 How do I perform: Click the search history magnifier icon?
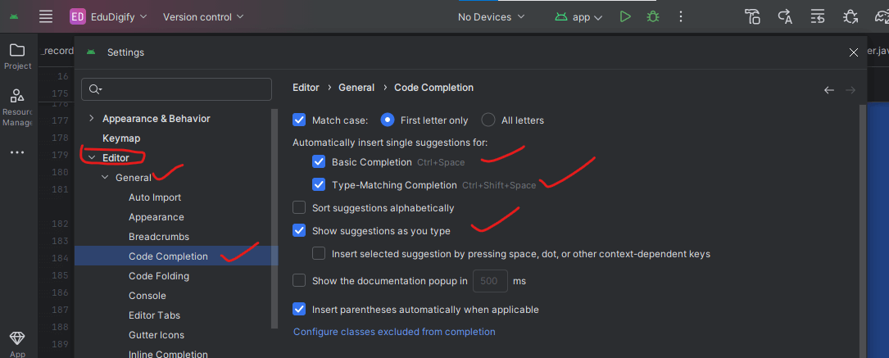(x=95, y=89)
